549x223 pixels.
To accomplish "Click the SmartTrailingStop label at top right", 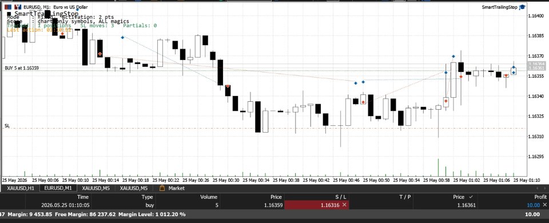I will (x=499, y=7).
